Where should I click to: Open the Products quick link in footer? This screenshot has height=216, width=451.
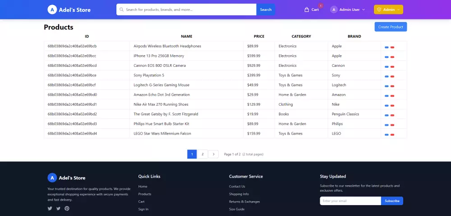(x=145, y=194)
